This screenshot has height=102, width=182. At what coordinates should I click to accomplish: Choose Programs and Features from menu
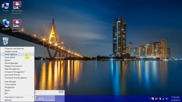tap(17, 48)
